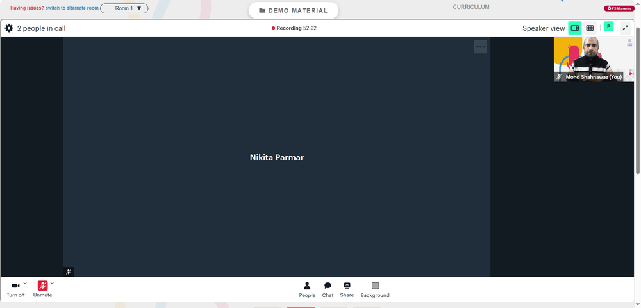Switch to grid view layout icon
Image resolution: width=641 pixels, height=308 pixels.
[590, 28]
